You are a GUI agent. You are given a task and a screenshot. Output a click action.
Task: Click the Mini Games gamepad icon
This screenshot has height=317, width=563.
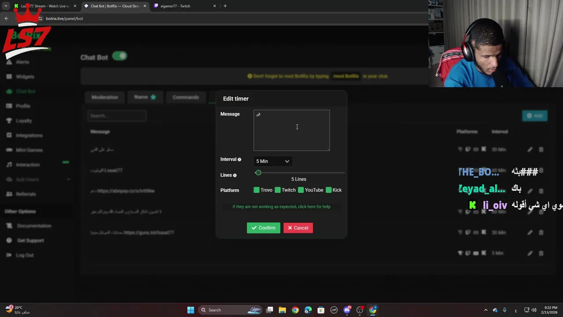[9, 150]
